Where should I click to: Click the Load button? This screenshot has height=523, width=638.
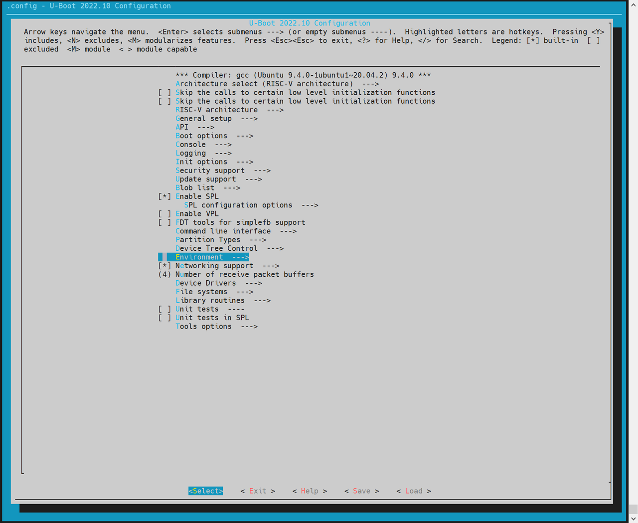pos(413,491)
